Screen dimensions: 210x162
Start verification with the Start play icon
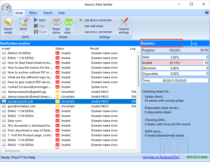click(x=36, y=20)
